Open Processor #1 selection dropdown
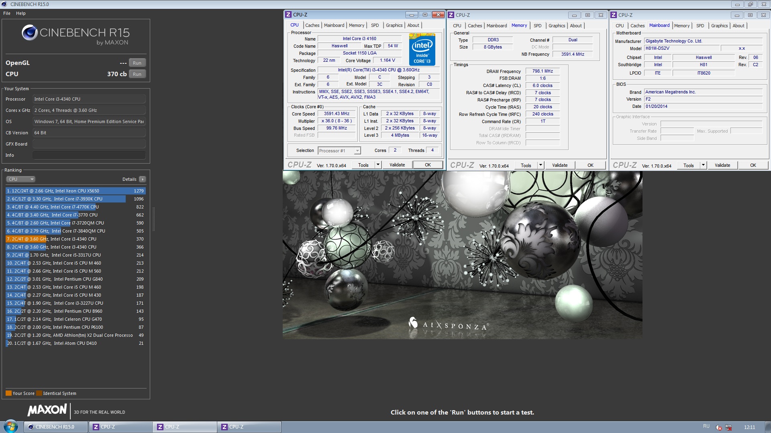771x433 pixels. click(357, 151)
